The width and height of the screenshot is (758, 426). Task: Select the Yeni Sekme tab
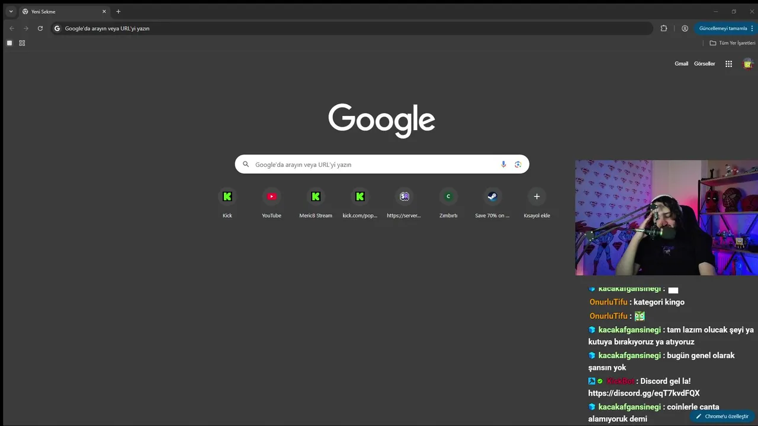pyautogui.click(x=64, y=11)
